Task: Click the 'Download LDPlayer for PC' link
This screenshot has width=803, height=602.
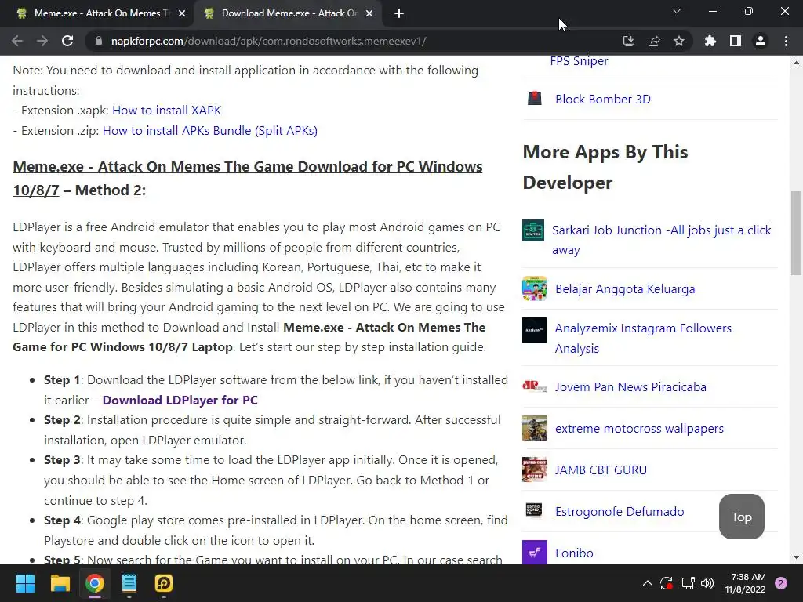Action: (180, 400)
